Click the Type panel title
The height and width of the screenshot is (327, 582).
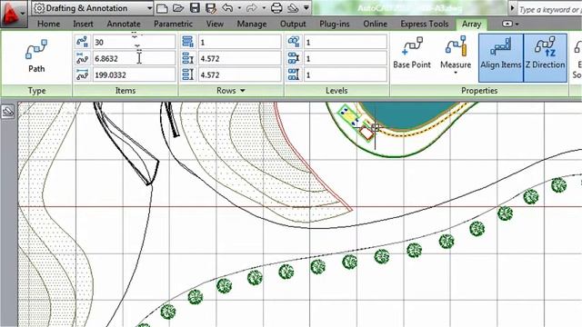pos(36,91)
